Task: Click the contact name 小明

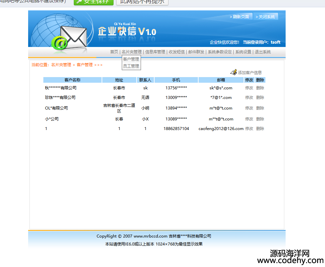Action: click(145, 108)
